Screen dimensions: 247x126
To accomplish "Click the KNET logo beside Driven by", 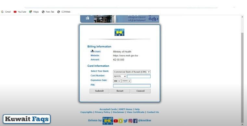I will [x=108, y=121].
